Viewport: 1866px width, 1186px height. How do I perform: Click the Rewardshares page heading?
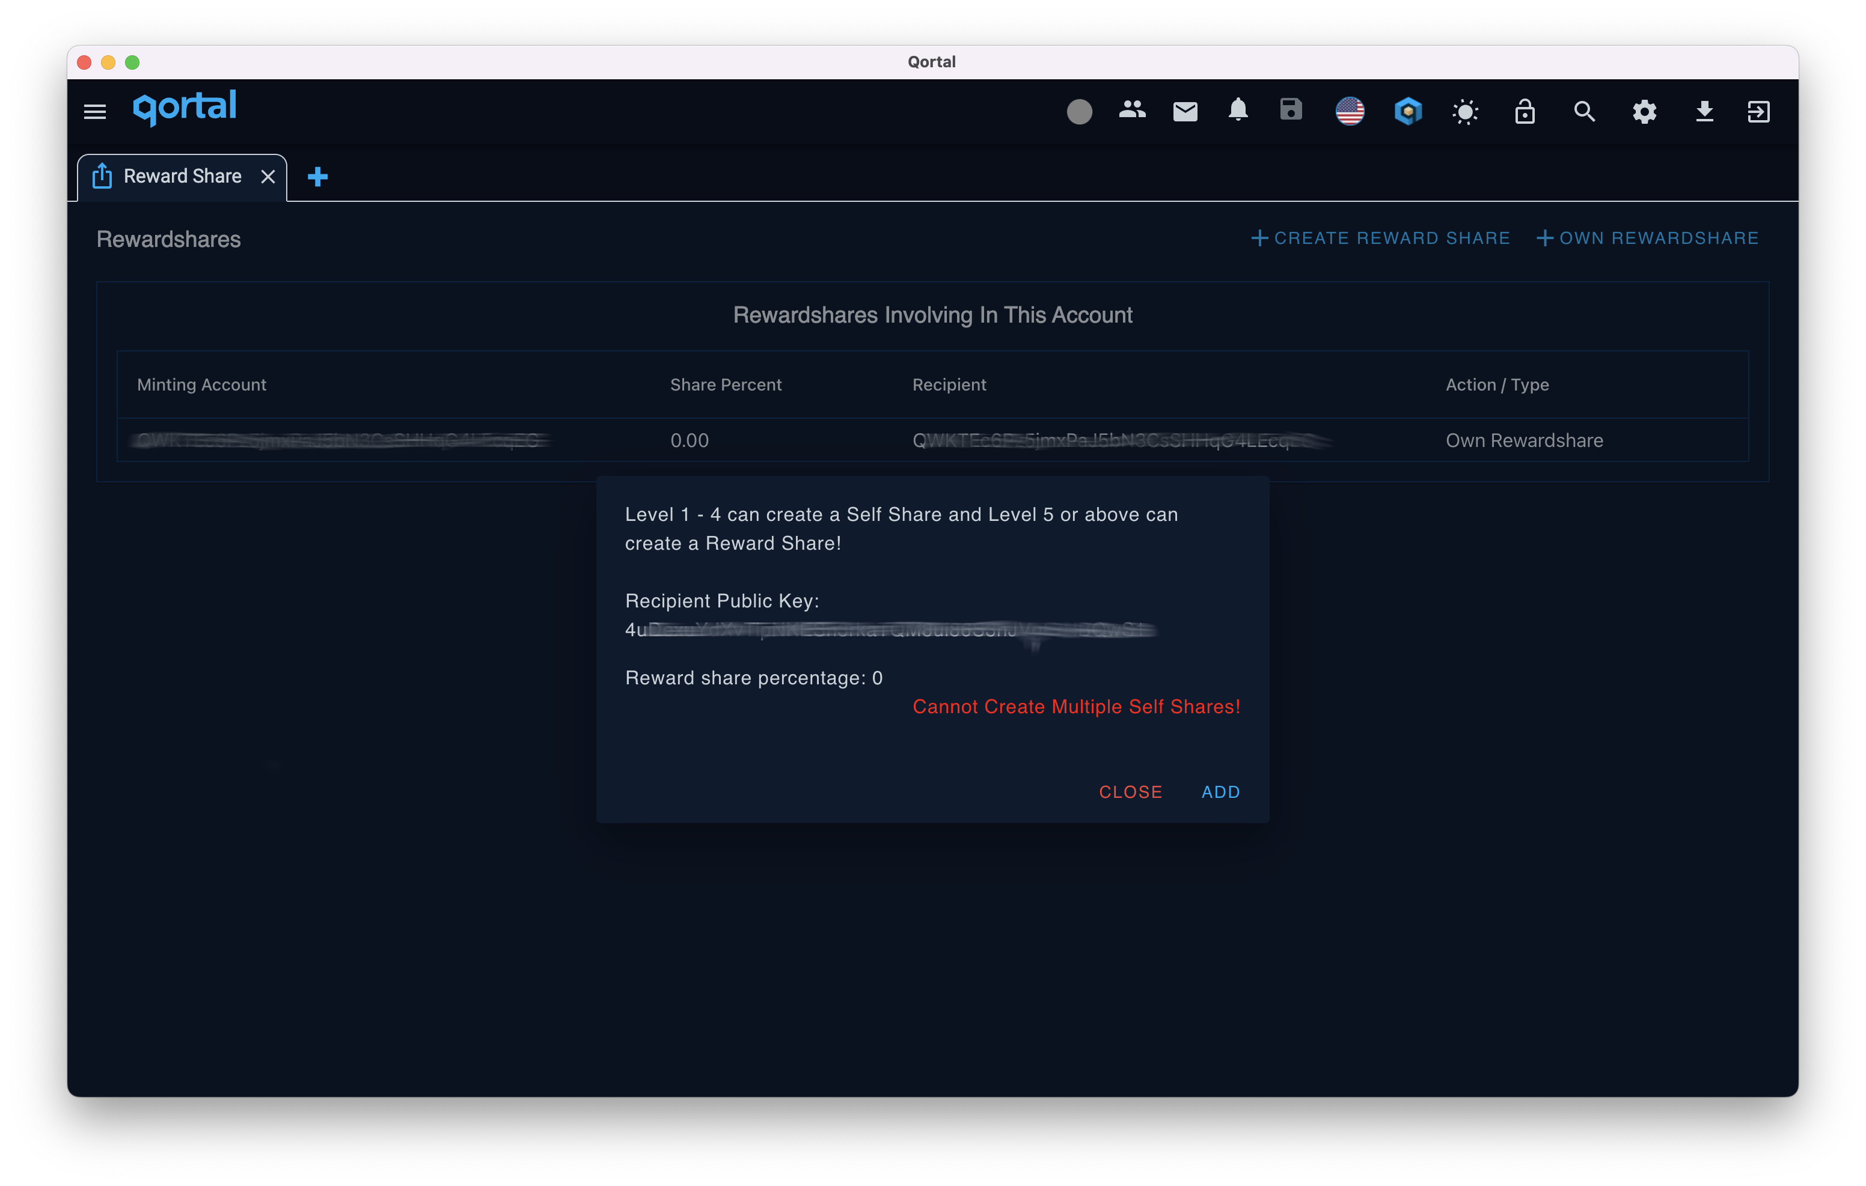[x=168, y=239]
